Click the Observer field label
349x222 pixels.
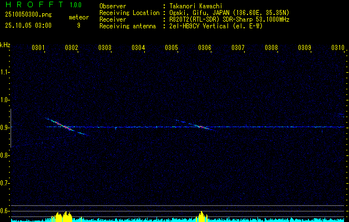113,6
